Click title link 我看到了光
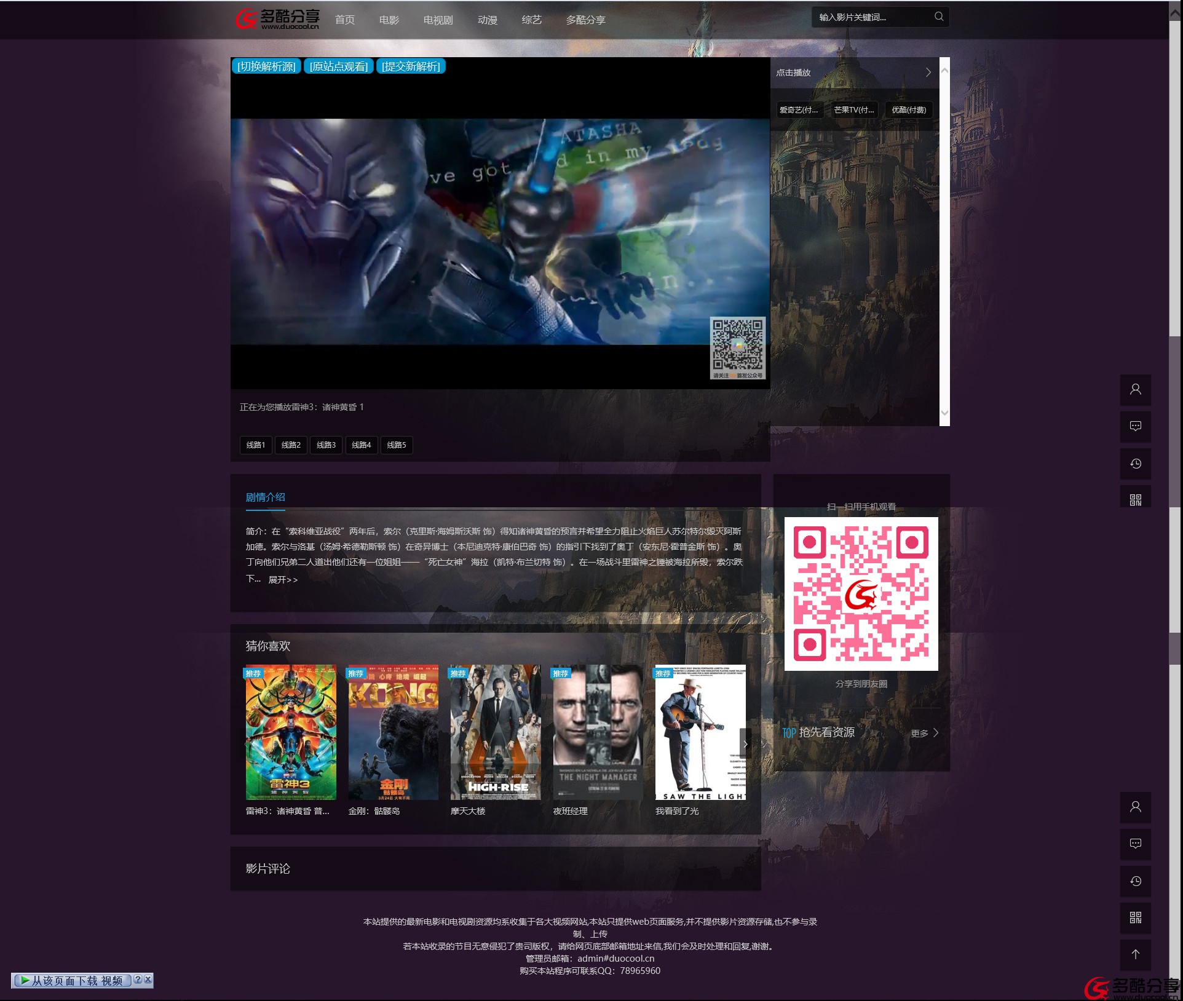This screenshot has width=1183, height=1001. coord(677,811)
